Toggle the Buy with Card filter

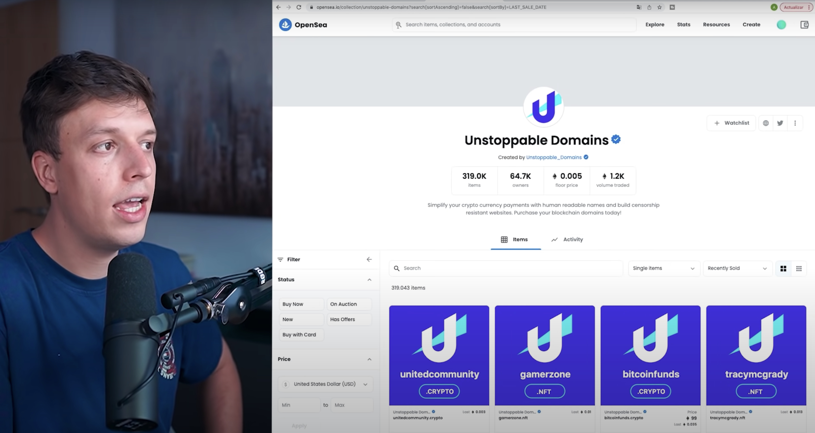click(301, 335)
